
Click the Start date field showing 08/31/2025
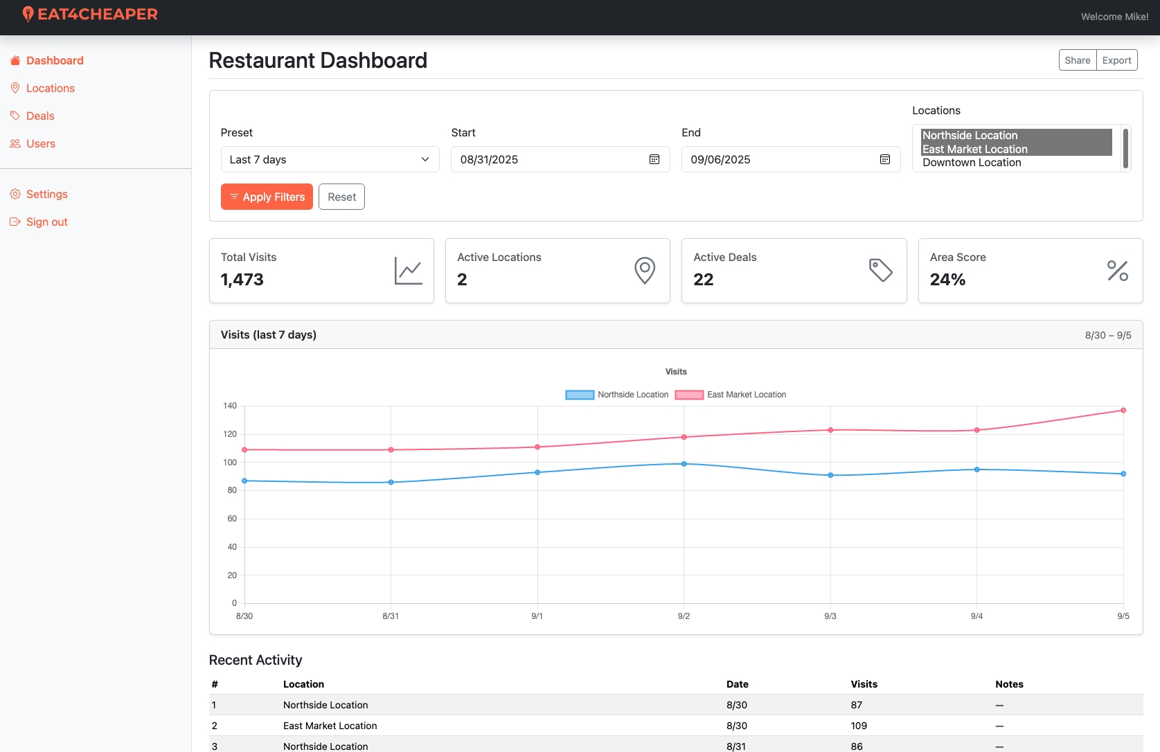(x=547, y=160)
